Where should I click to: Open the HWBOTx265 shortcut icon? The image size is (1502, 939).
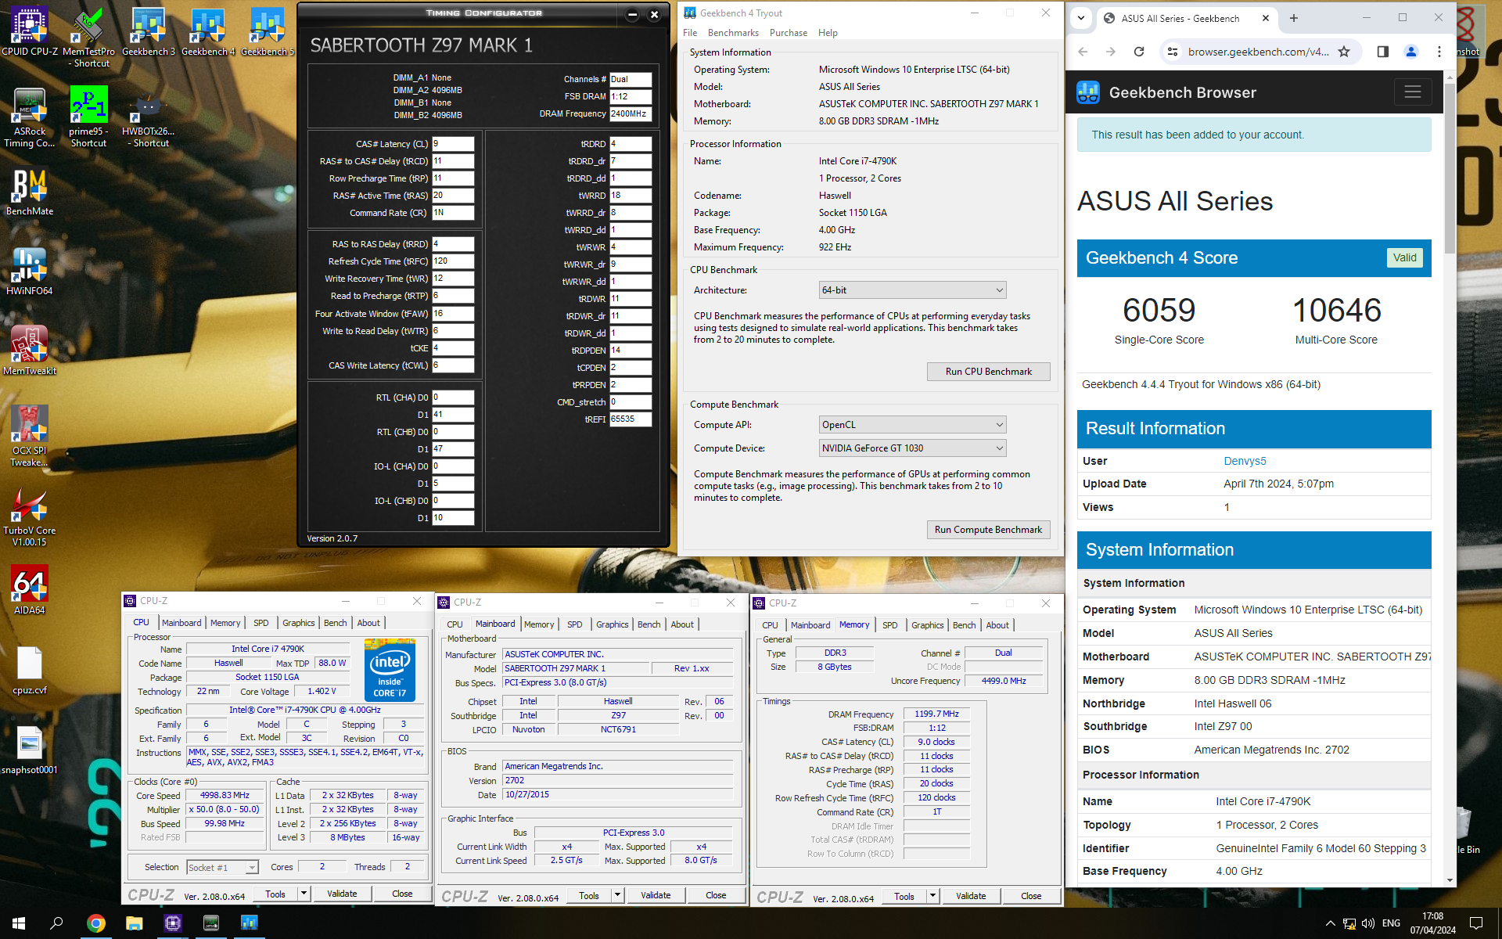pos(149,117)
